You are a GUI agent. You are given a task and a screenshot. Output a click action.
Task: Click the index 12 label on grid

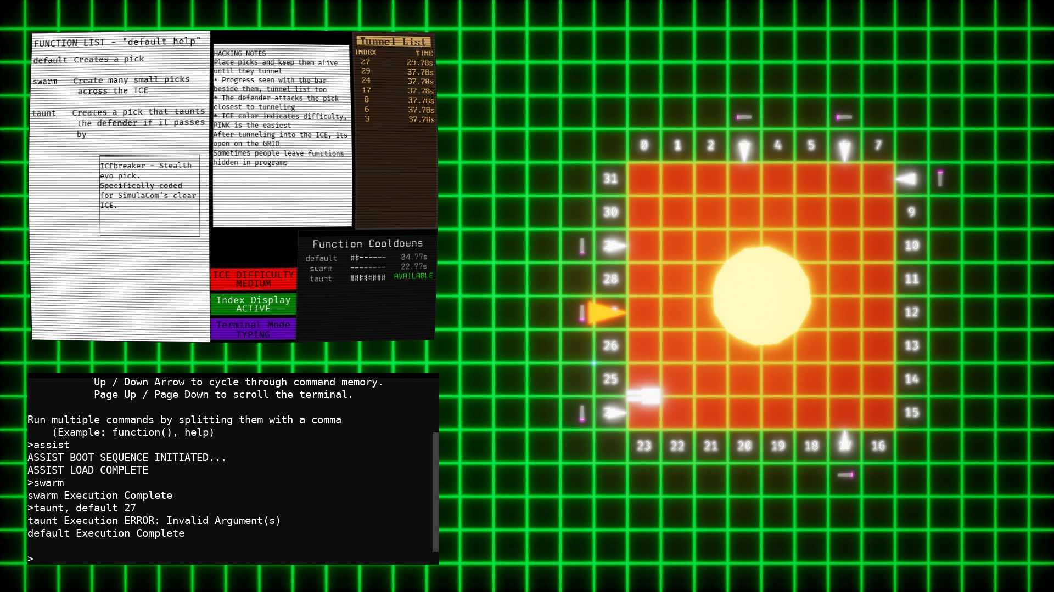[911, 312]
